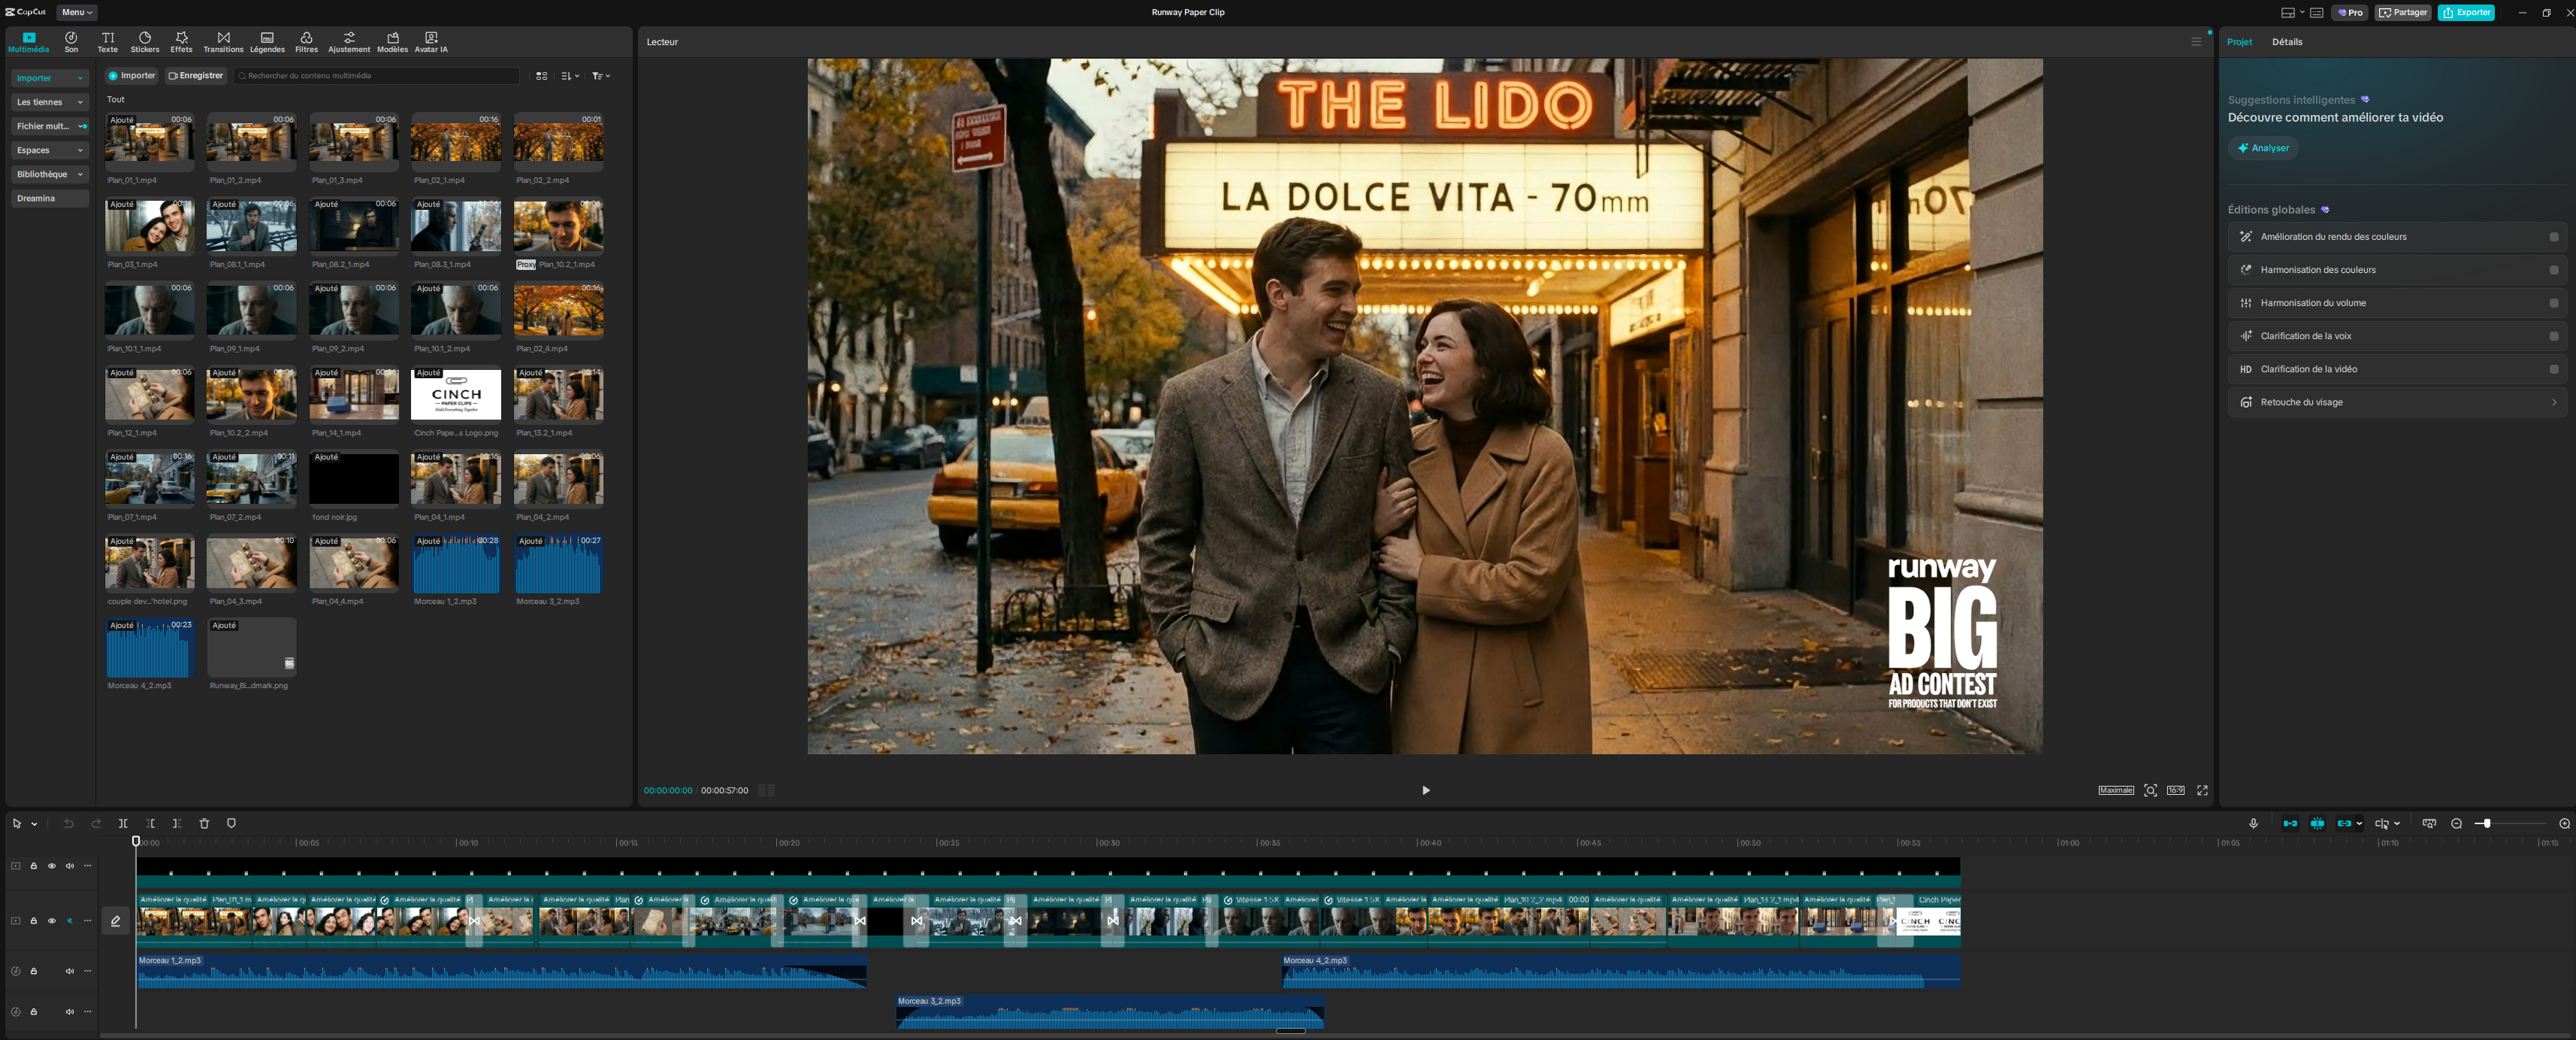Open the Avatar IA panel
2576x1040 pixels.
tap(431, 41)
